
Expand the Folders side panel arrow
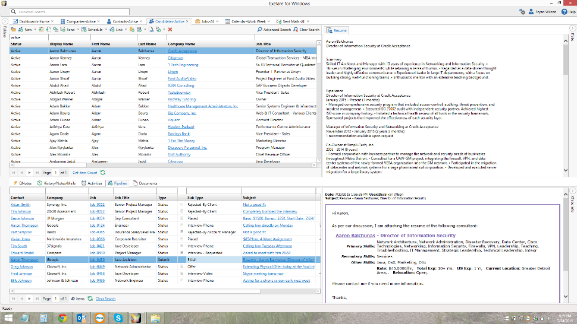click(x=5, y=21)
